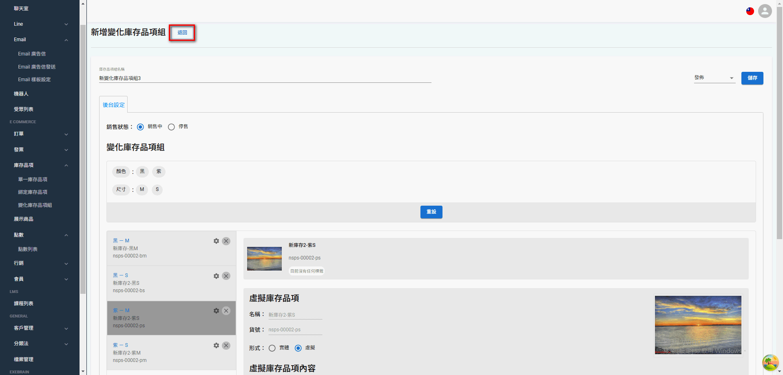Image resolution: width=783 pixels, height=375 pixels.
Task: Edit the 庫存品項組名稱 name field
Action: (265, 78)
